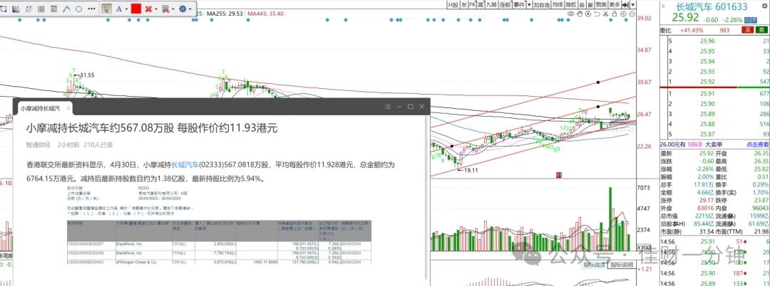This screenshot has height=286, width=770.
Task: Click the red 买 buy button
Action: [x=747, y=30]
